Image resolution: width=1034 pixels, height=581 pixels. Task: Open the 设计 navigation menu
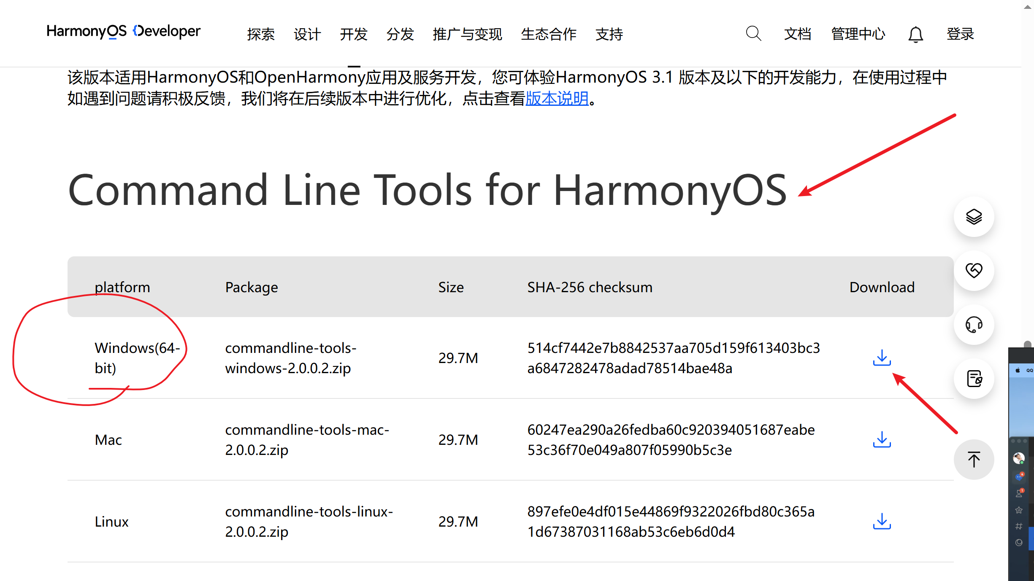click(x=307, y=34)
